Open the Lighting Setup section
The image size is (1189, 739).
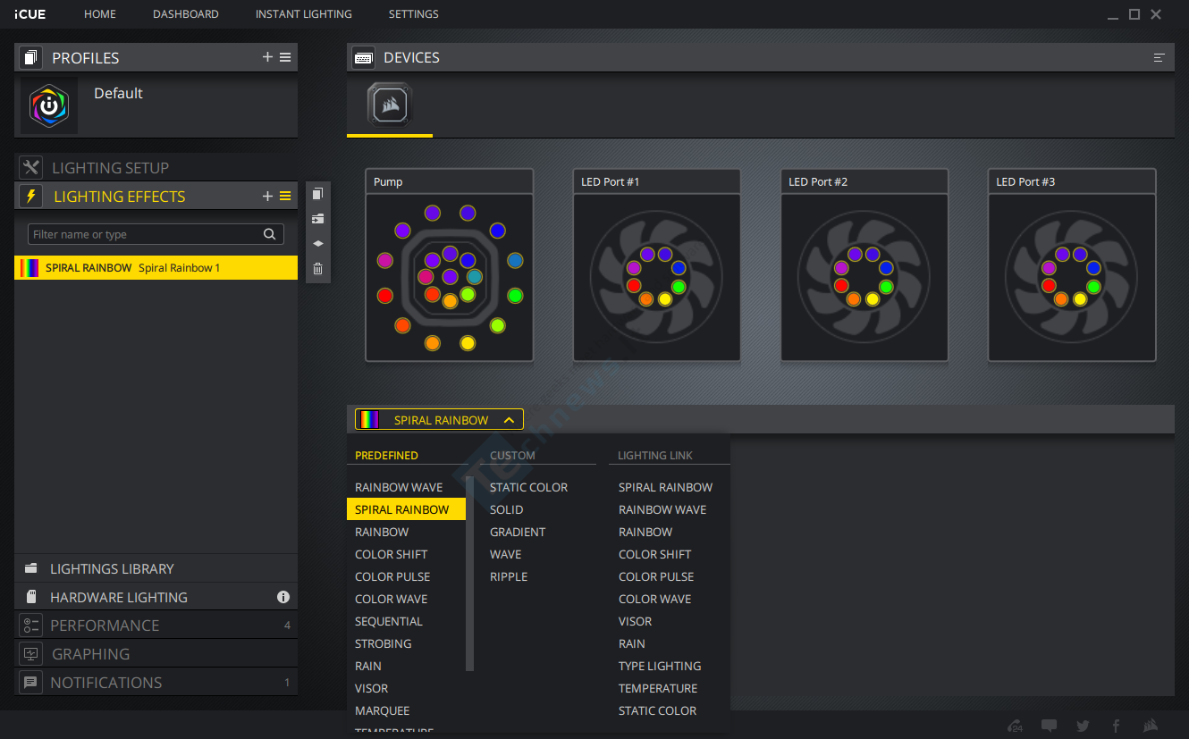click(156, 167)
